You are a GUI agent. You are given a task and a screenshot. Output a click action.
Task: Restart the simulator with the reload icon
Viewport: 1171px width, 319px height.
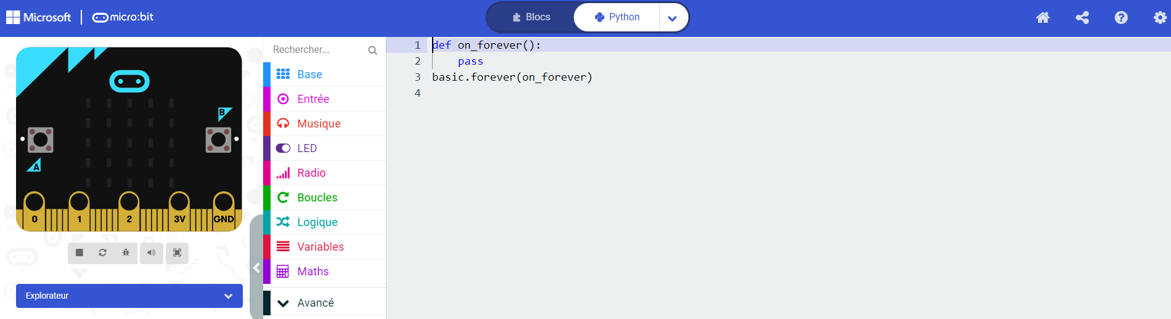(x=103, y=252)
